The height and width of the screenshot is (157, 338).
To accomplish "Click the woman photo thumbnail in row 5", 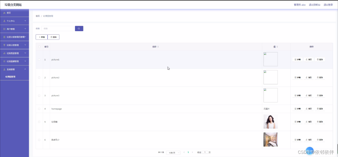I will pyautogui.click(x=271, y=122).
